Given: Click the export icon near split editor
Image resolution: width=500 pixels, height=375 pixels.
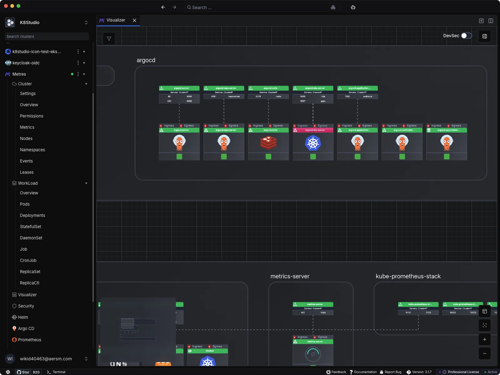Looking at the screenshot, I should tap(482, 21).
